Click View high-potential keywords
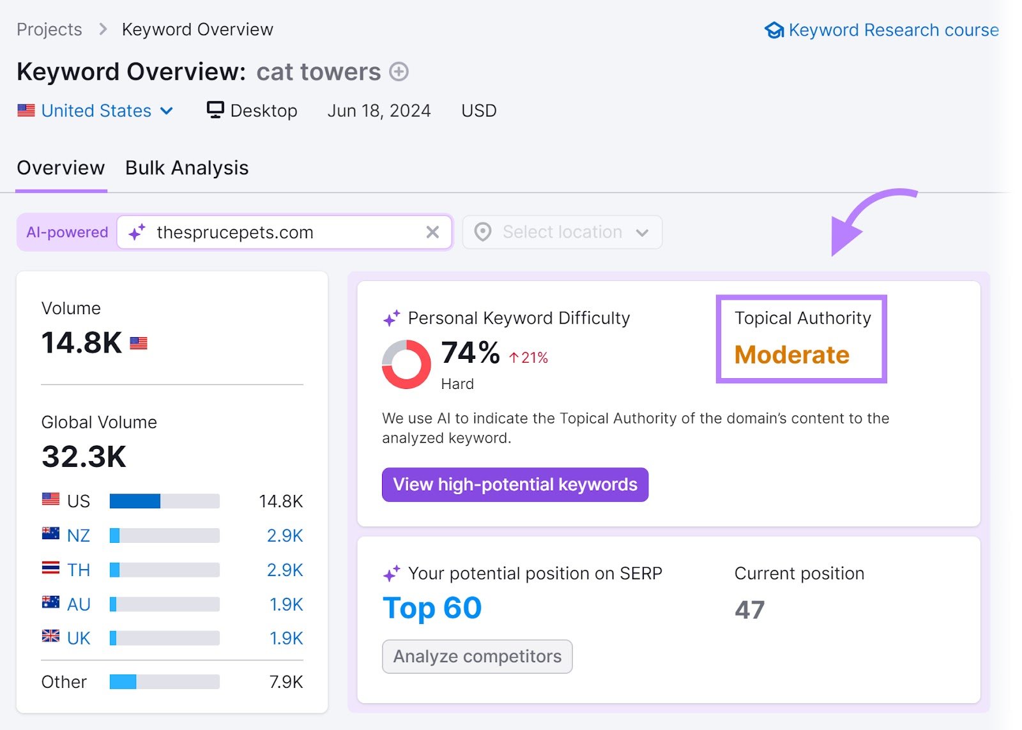This screenshot has width=1022, height=730. click(515, 484)
